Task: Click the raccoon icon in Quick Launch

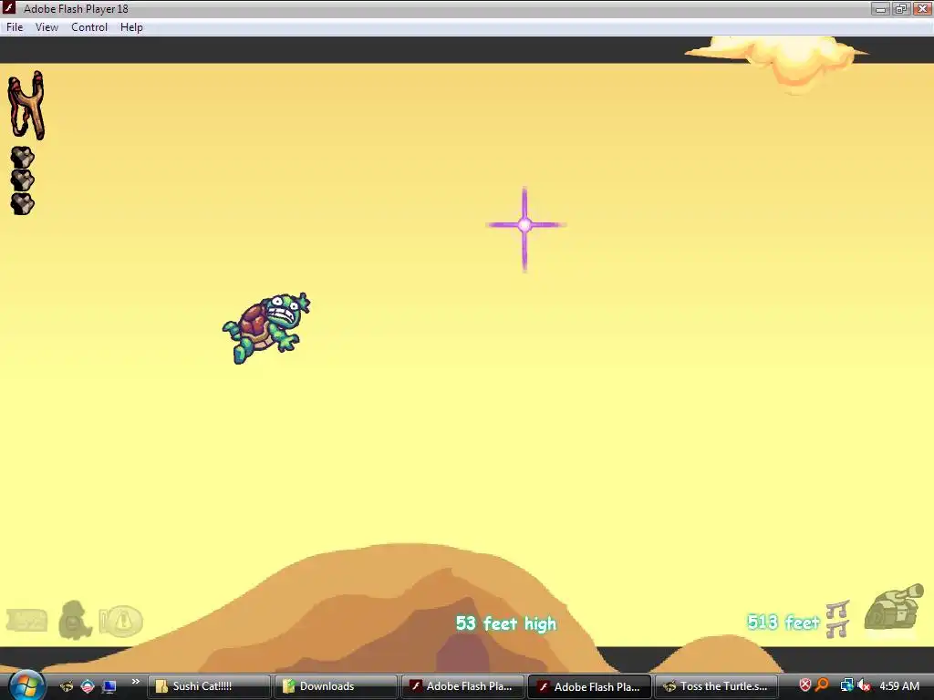Action: (67, 686)
